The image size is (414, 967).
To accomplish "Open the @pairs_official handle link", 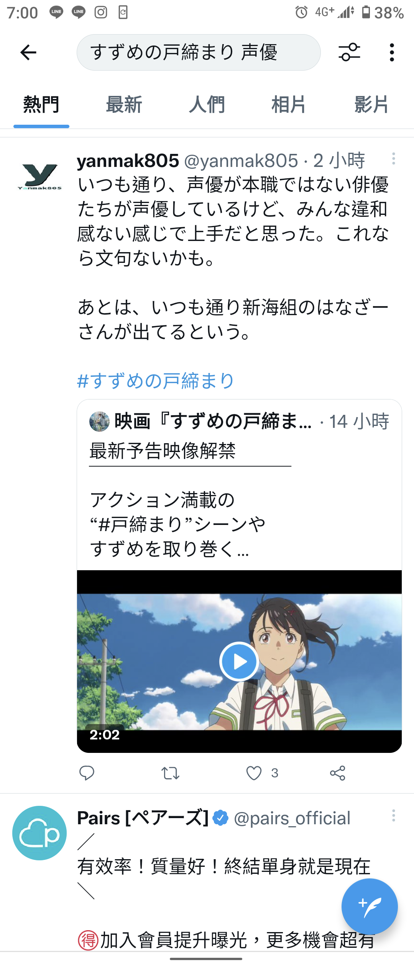I will tap(292, 818).
